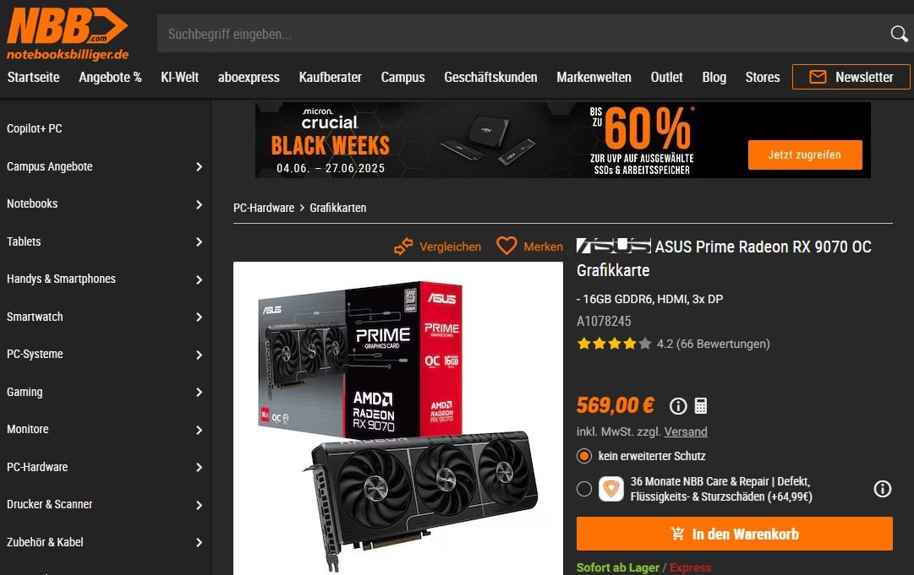This screenshot has width=914, height=575.
Task: Click the star rating of 4.2
Action: tap(614, 344)
